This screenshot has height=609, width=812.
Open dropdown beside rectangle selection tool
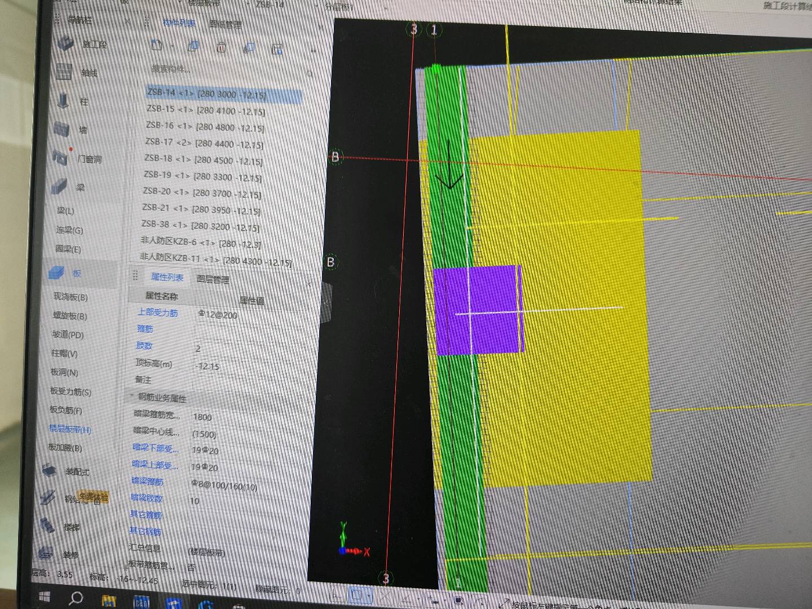coord(369,595)
